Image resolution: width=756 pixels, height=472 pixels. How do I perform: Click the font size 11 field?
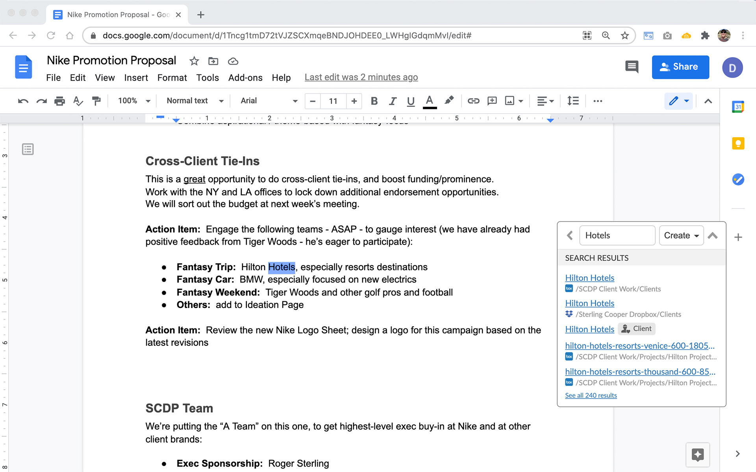coord(333,101)
